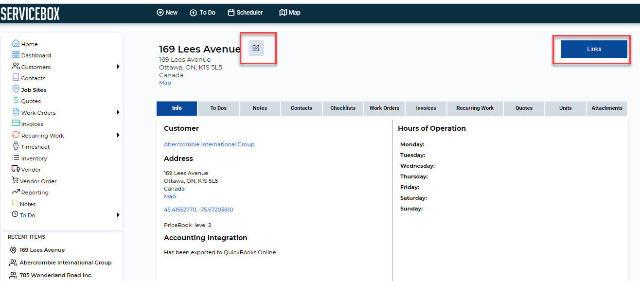Click the 'PriceBook: level 2' text
640x281 pixels.
(x=188, y=225)
